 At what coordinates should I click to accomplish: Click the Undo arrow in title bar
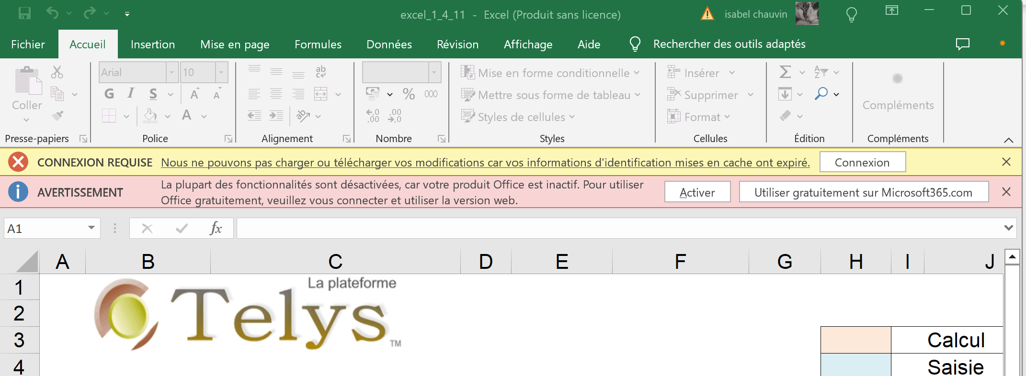tap(52, 13)
